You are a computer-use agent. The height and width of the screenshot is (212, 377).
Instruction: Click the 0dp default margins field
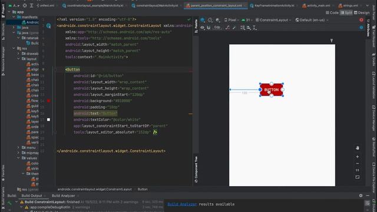coord(217,28)
